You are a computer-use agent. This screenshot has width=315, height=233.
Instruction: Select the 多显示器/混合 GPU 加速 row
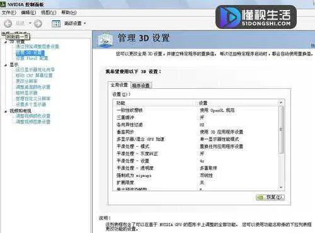pyautogui.click(x=196, y=139)
